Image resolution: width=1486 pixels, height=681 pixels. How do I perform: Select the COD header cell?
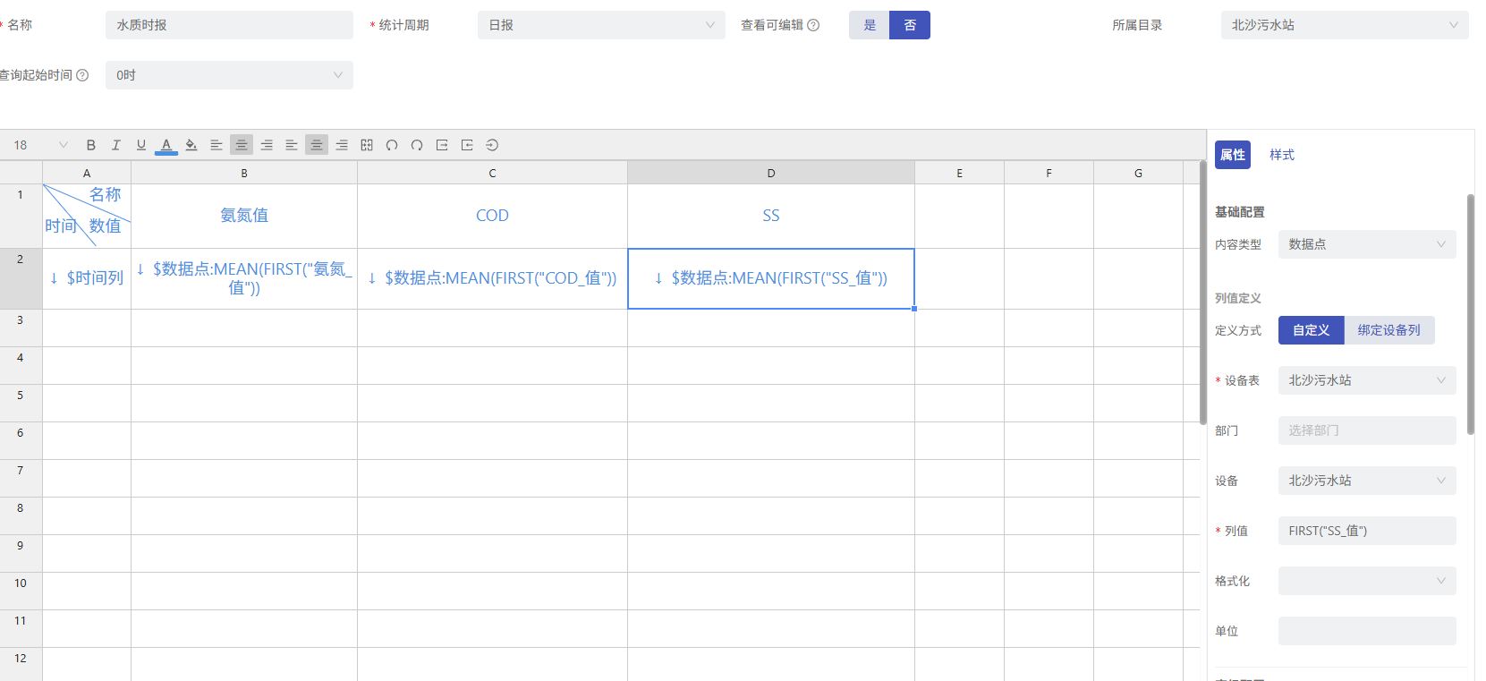[492, 216]
